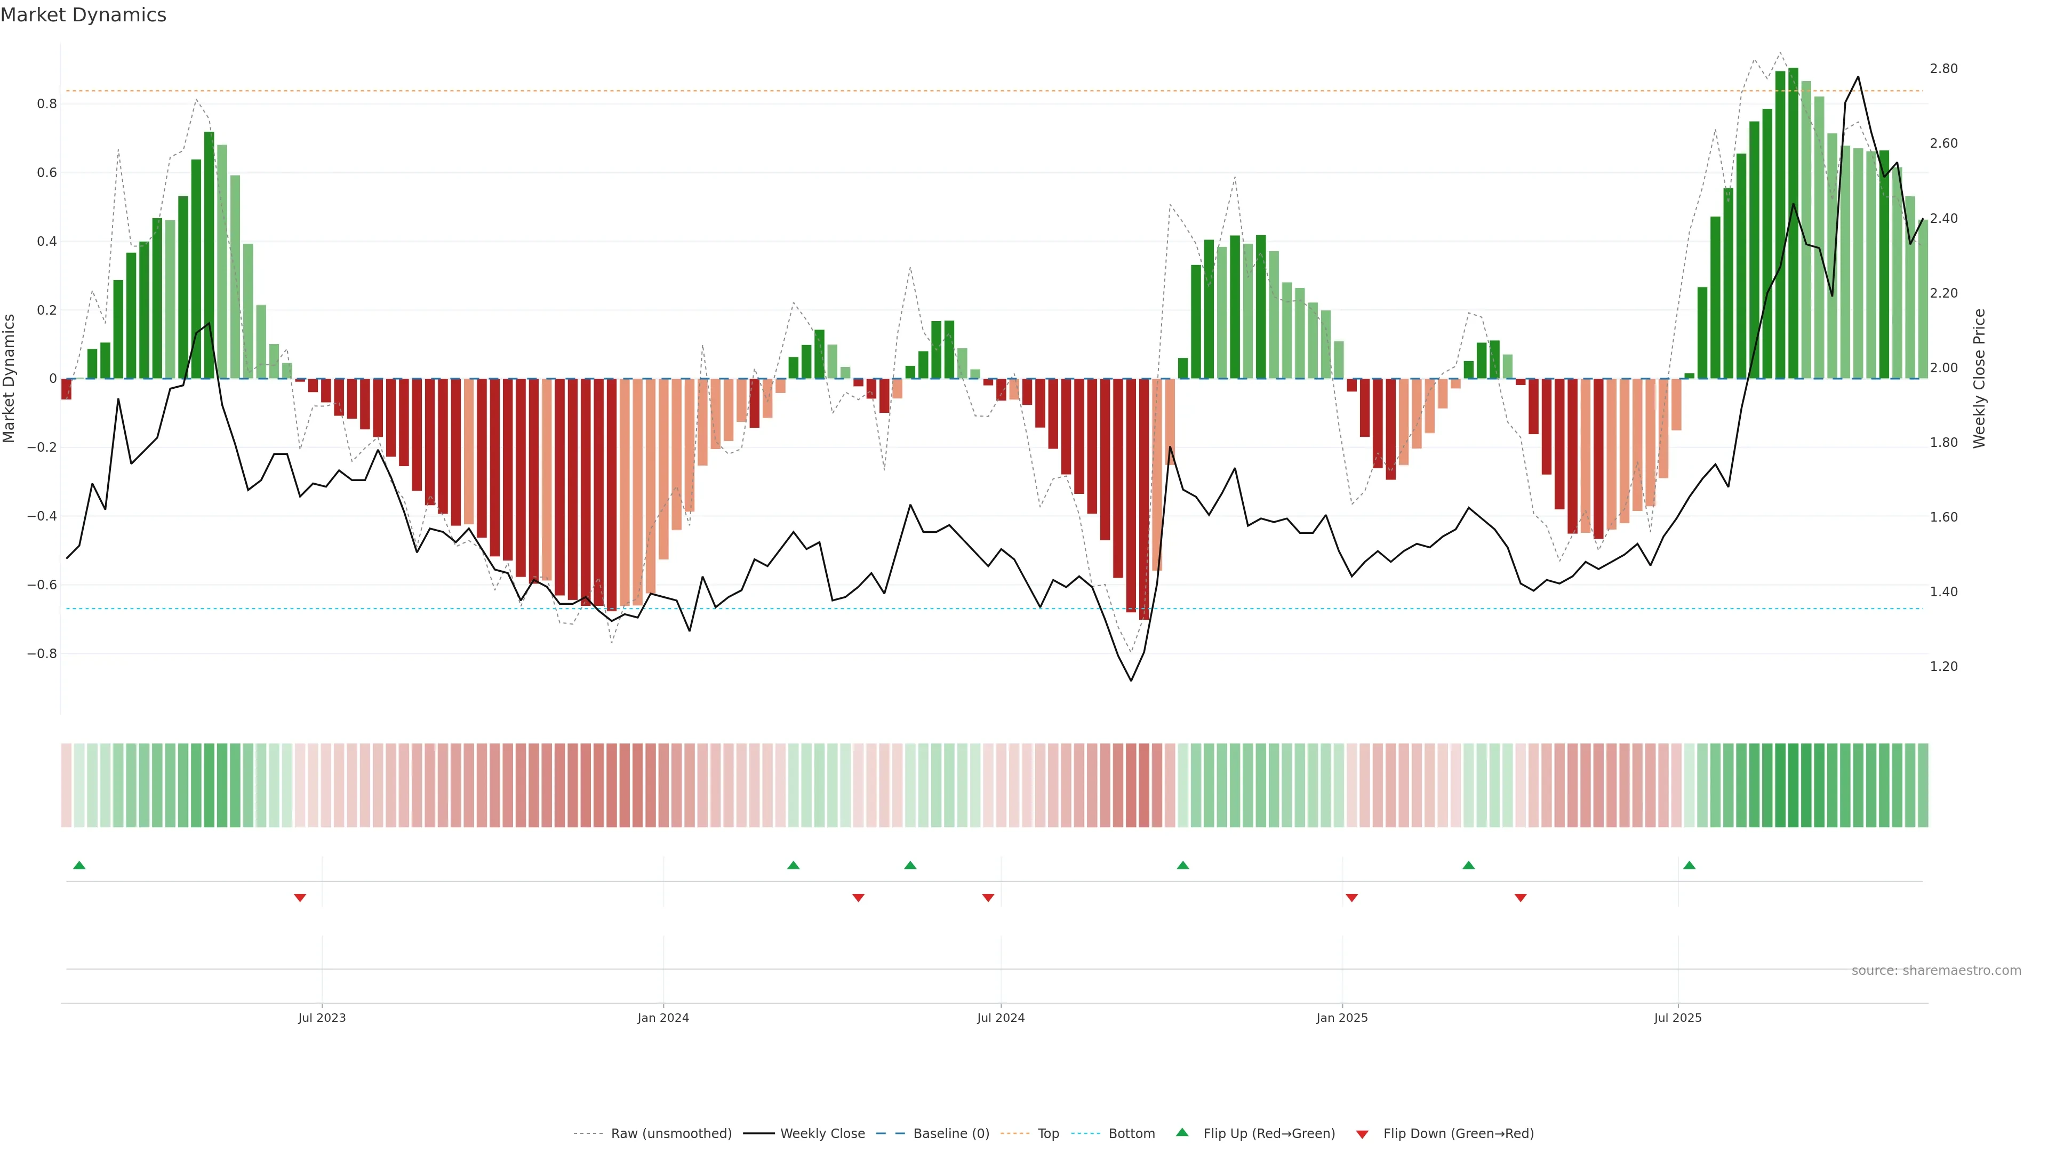Click the last red flip-down triangle marker
The height and width of the screenshot is (1152, 2048).
(1521, 898)
